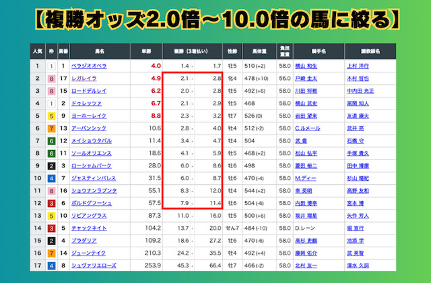Click the 4.0 win odds for ベラジオオペラ
This screenshot has width=431, height=283.
tap(156, 66)
